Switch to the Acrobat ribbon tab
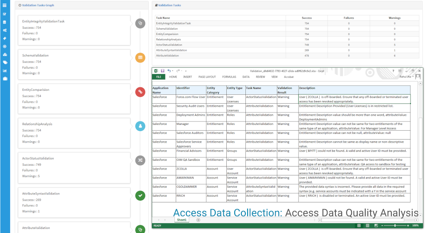The width and height of the screenshot is (426, 233). tap(288, 77)
